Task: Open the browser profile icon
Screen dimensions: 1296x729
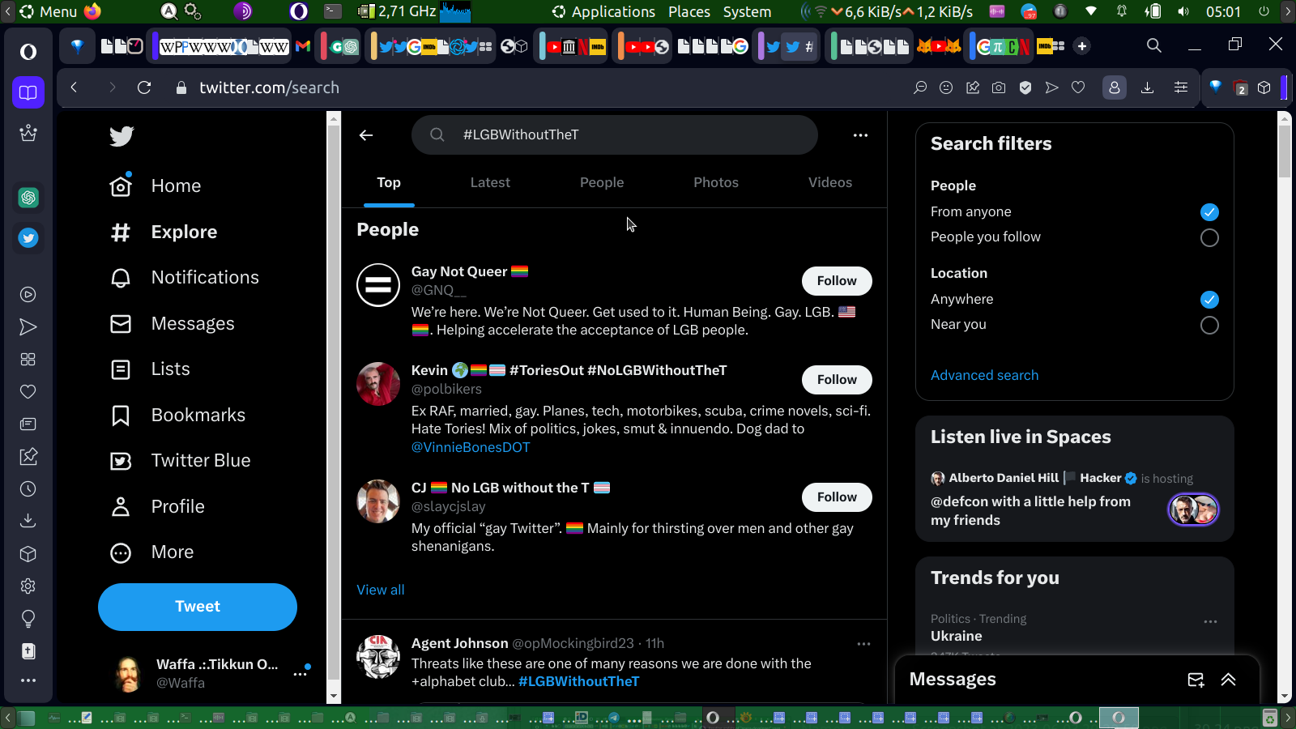Action: click(x=1115, y=87)
